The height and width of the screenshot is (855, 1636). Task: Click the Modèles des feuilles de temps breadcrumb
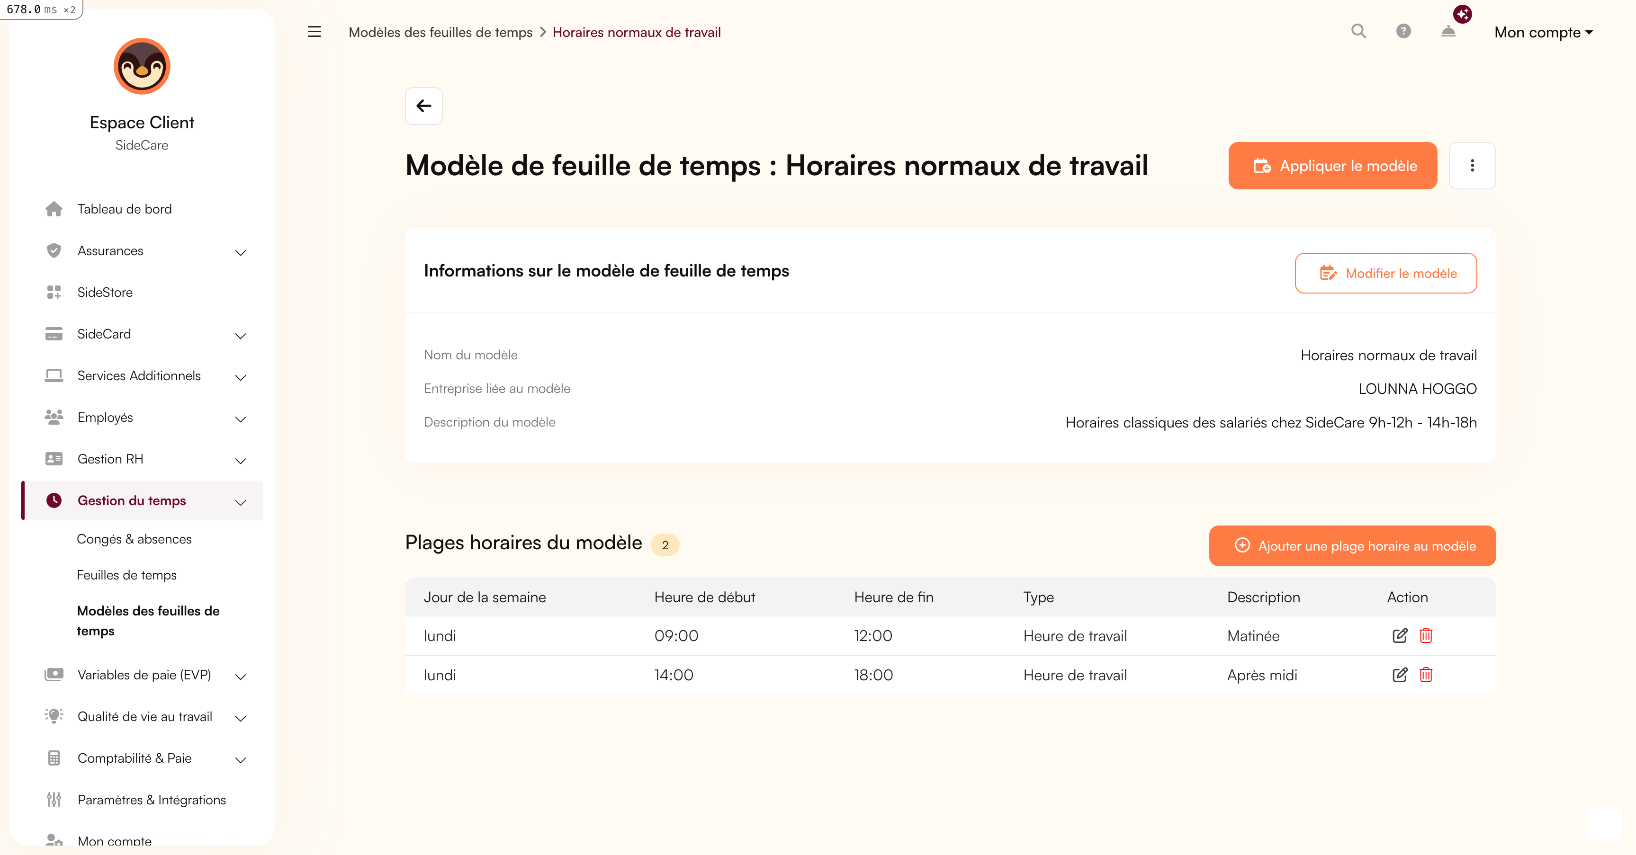(440, 32)
